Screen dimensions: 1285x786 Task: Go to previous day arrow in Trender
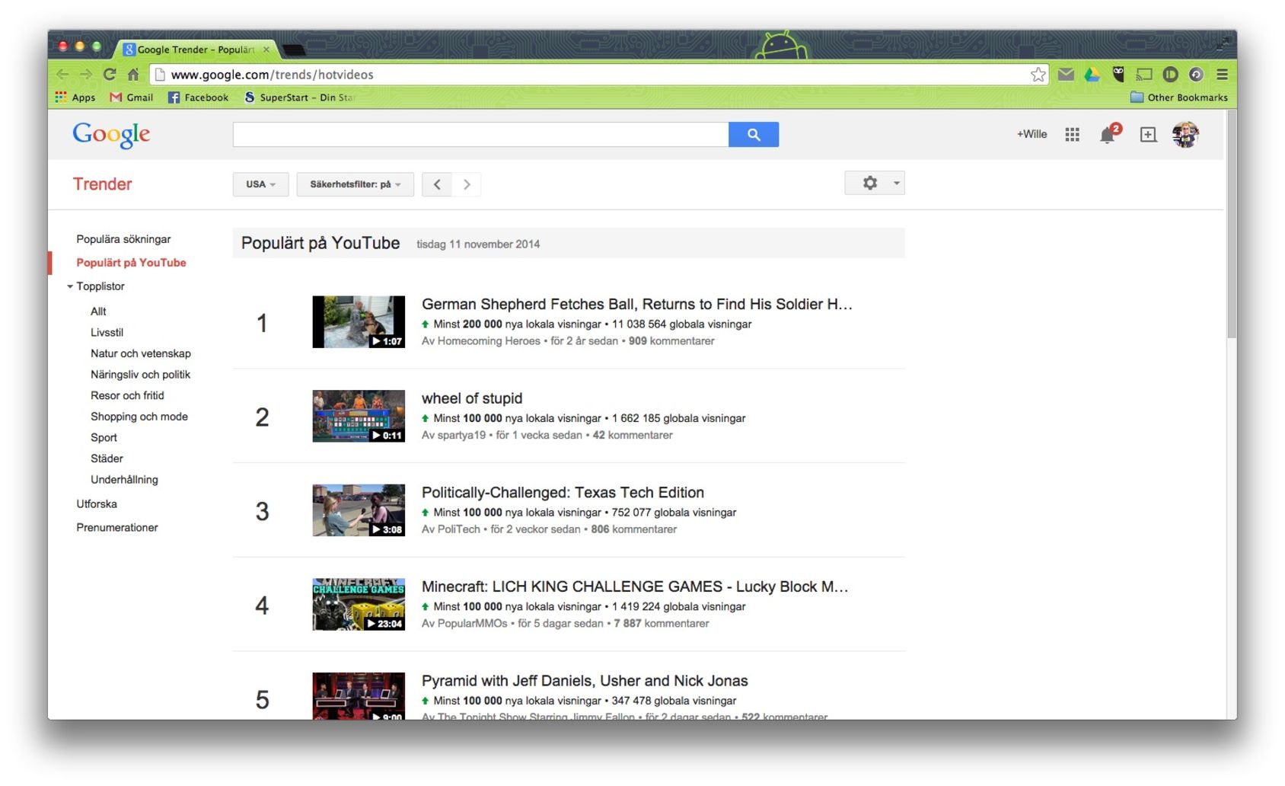coord(437,184)
